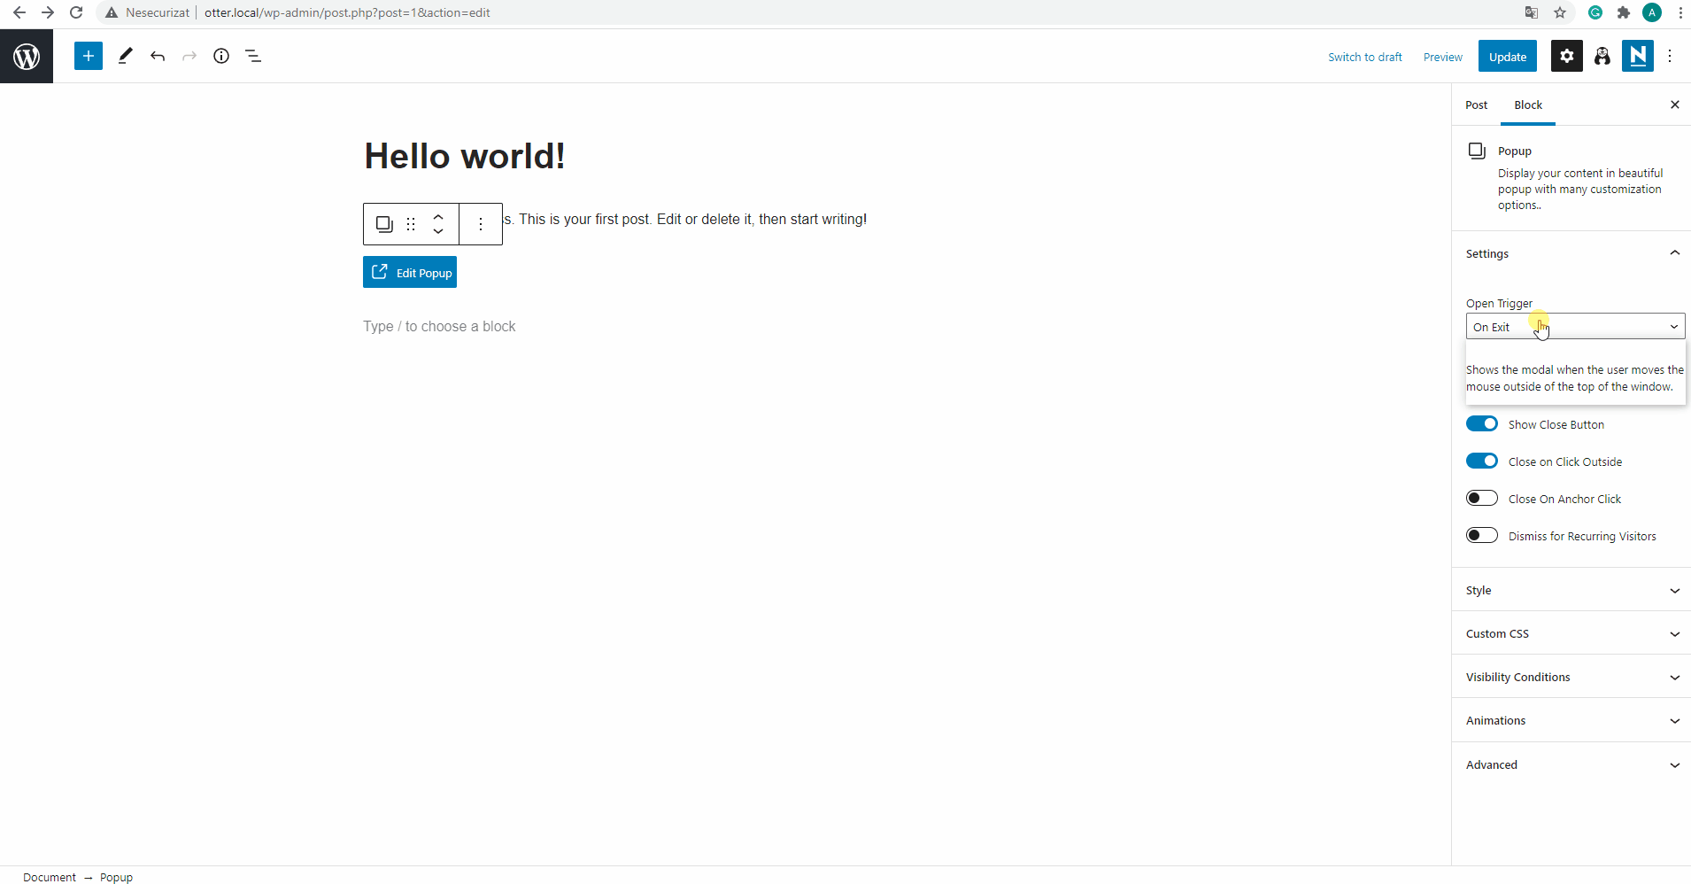Select the Block tab in the sidebar
This screenshot has width=1691, height=884.
(1528, 105)
